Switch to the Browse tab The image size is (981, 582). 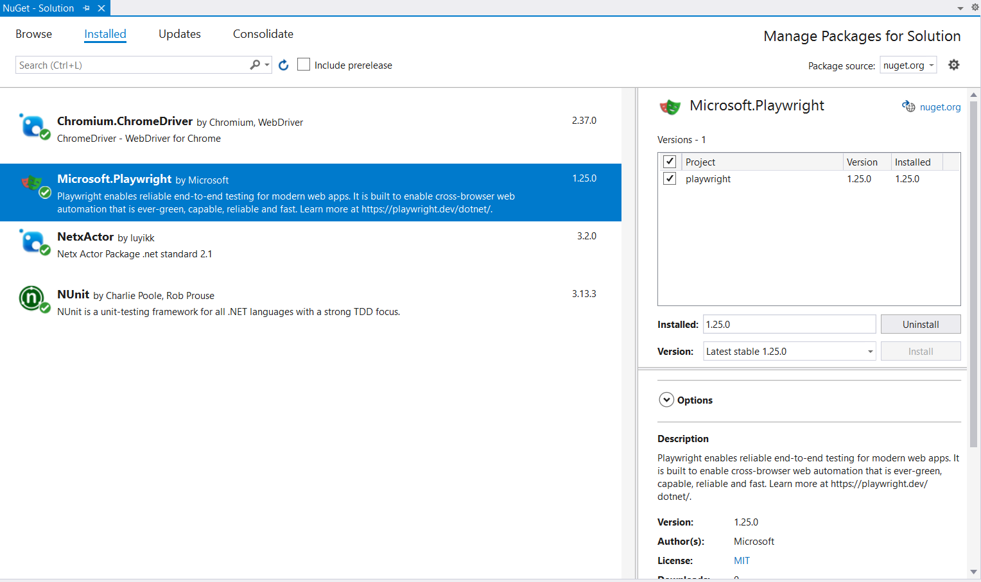pyautogui.click(x=34, y=34)
